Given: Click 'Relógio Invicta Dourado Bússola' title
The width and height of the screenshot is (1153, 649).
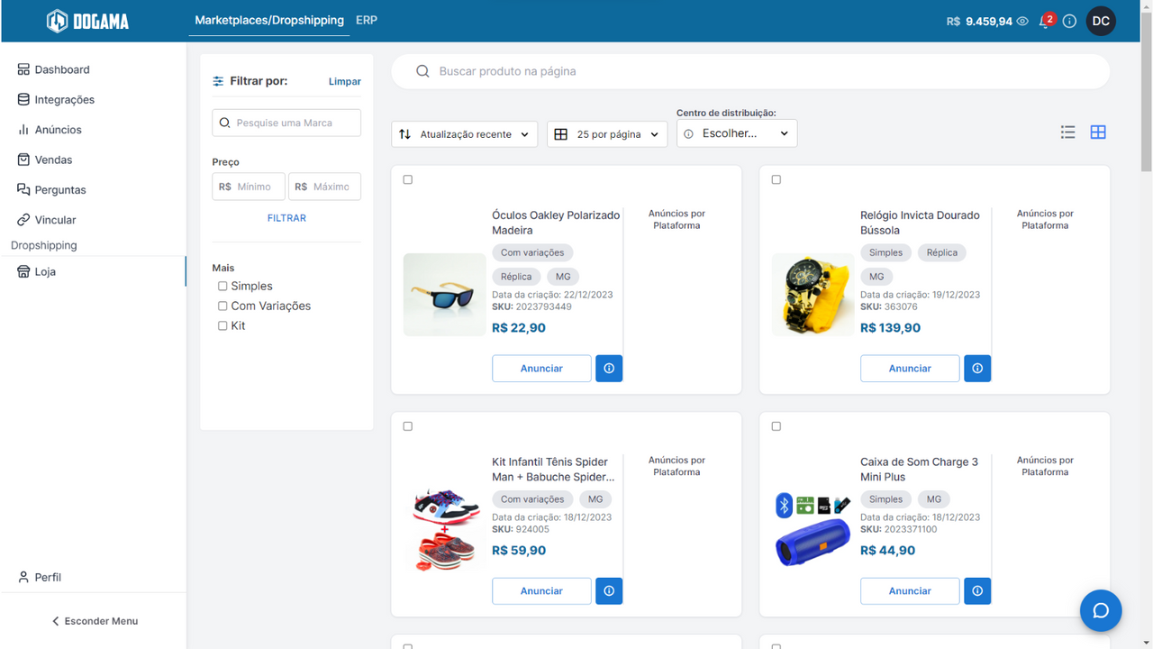Looking at the screenshot, I should (x=920, y=223).
